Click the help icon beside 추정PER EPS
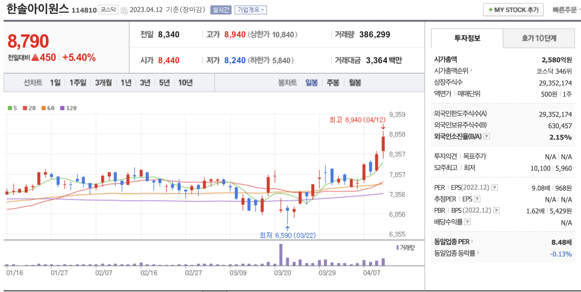Screen dimensions: 581x292 tap(477, 199)
